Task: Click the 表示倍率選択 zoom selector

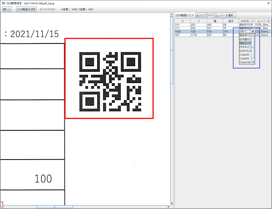Action: [47, 9]
